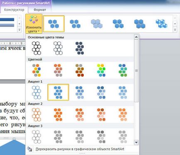Viewport: 180px width, 155px height.
Task: Select the solid gray Акцент 3 scheme
Action: click(58, 137)
